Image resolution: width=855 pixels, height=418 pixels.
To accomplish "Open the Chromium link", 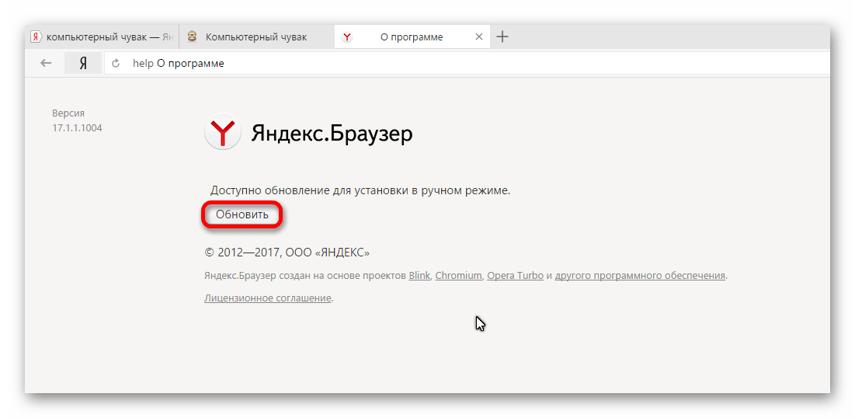I will [x=459, y=276].
